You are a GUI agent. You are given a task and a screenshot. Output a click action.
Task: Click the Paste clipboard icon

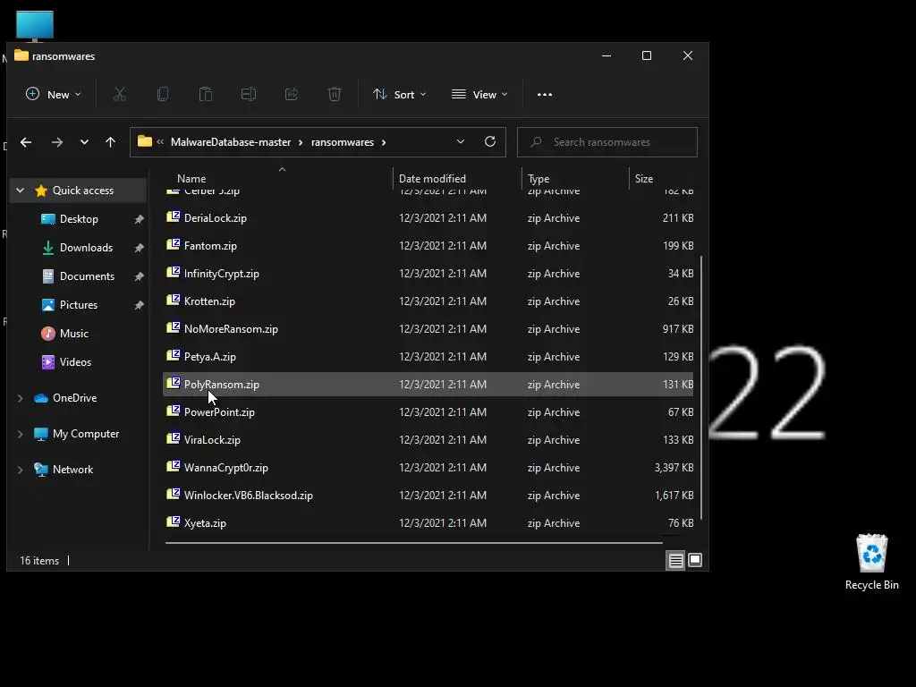pos(206,94)
